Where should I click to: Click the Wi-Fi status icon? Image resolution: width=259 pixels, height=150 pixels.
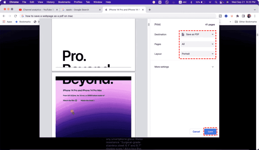pyautogui.click(x=210, y=2)
